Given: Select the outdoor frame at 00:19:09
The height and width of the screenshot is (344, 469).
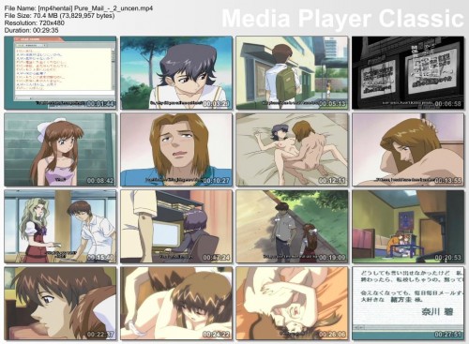Looking at the screenshot, I should [292, 227].
